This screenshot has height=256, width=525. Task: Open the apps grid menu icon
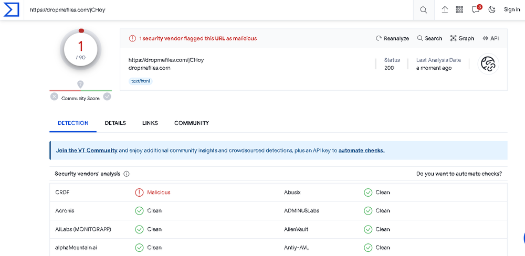459,10
